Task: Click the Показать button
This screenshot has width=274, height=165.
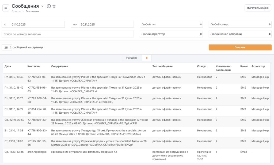Action: pos(240,47)
